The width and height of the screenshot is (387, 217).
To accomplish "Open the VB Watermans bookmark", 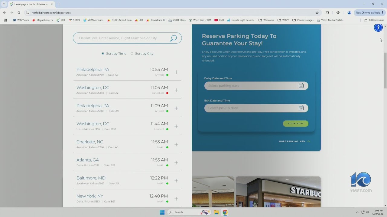I will pyautogui.click(x=93, y=20).
